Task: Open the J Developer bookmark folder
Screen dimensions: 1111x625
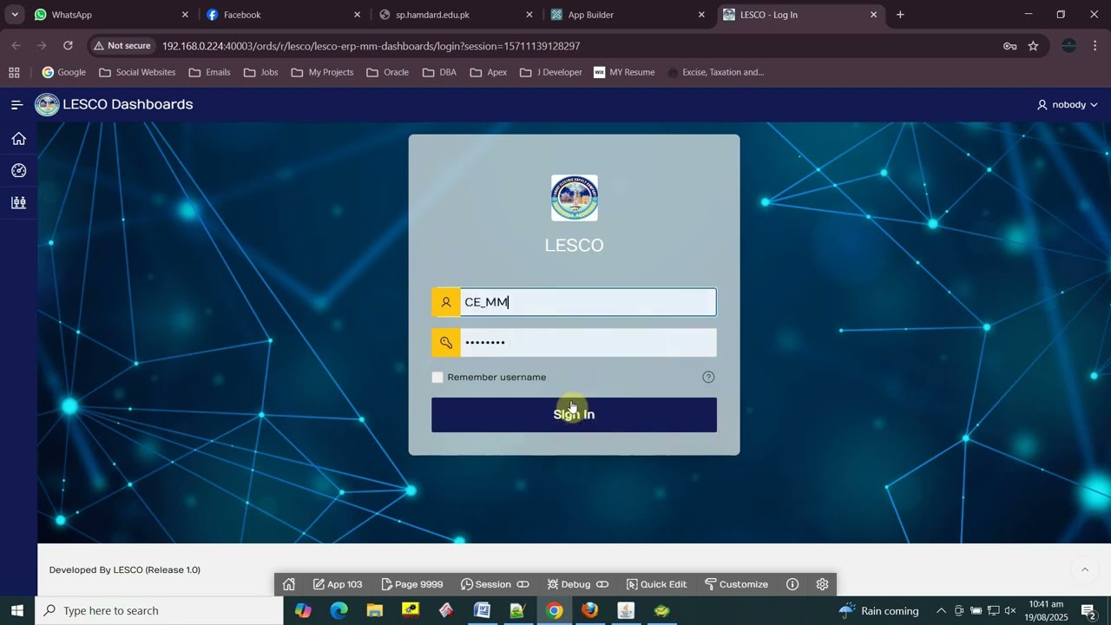Action: (551, 72)
